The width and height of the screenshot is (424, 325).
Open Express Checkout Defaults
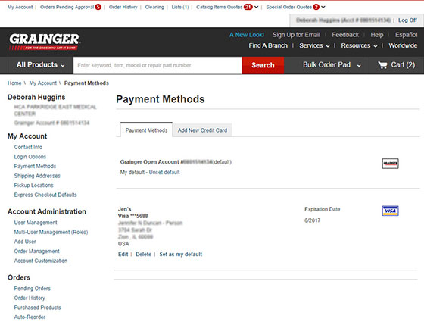click(x=45, y=195)
